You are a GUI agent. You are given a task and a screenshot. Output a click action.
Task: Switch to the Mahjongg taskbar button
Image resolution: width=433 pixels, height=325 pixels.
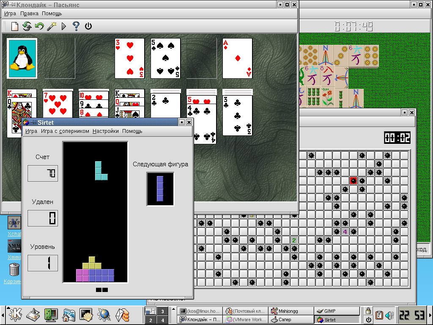point(290,311)
